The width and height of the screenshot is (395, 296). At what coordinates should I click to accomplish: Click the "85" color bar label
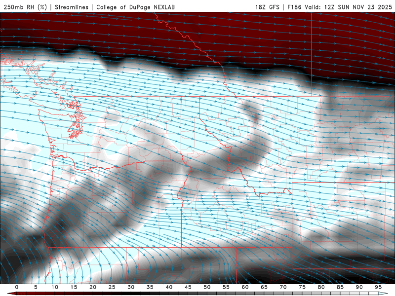340,287
